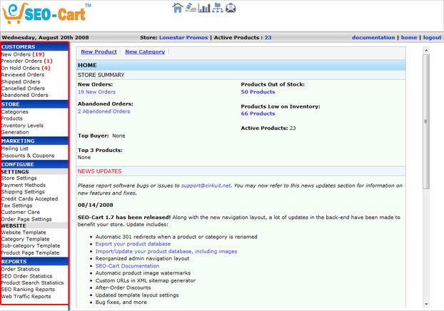Open Inventory Levels
444x311 pixels.
[x=22, y=126]
